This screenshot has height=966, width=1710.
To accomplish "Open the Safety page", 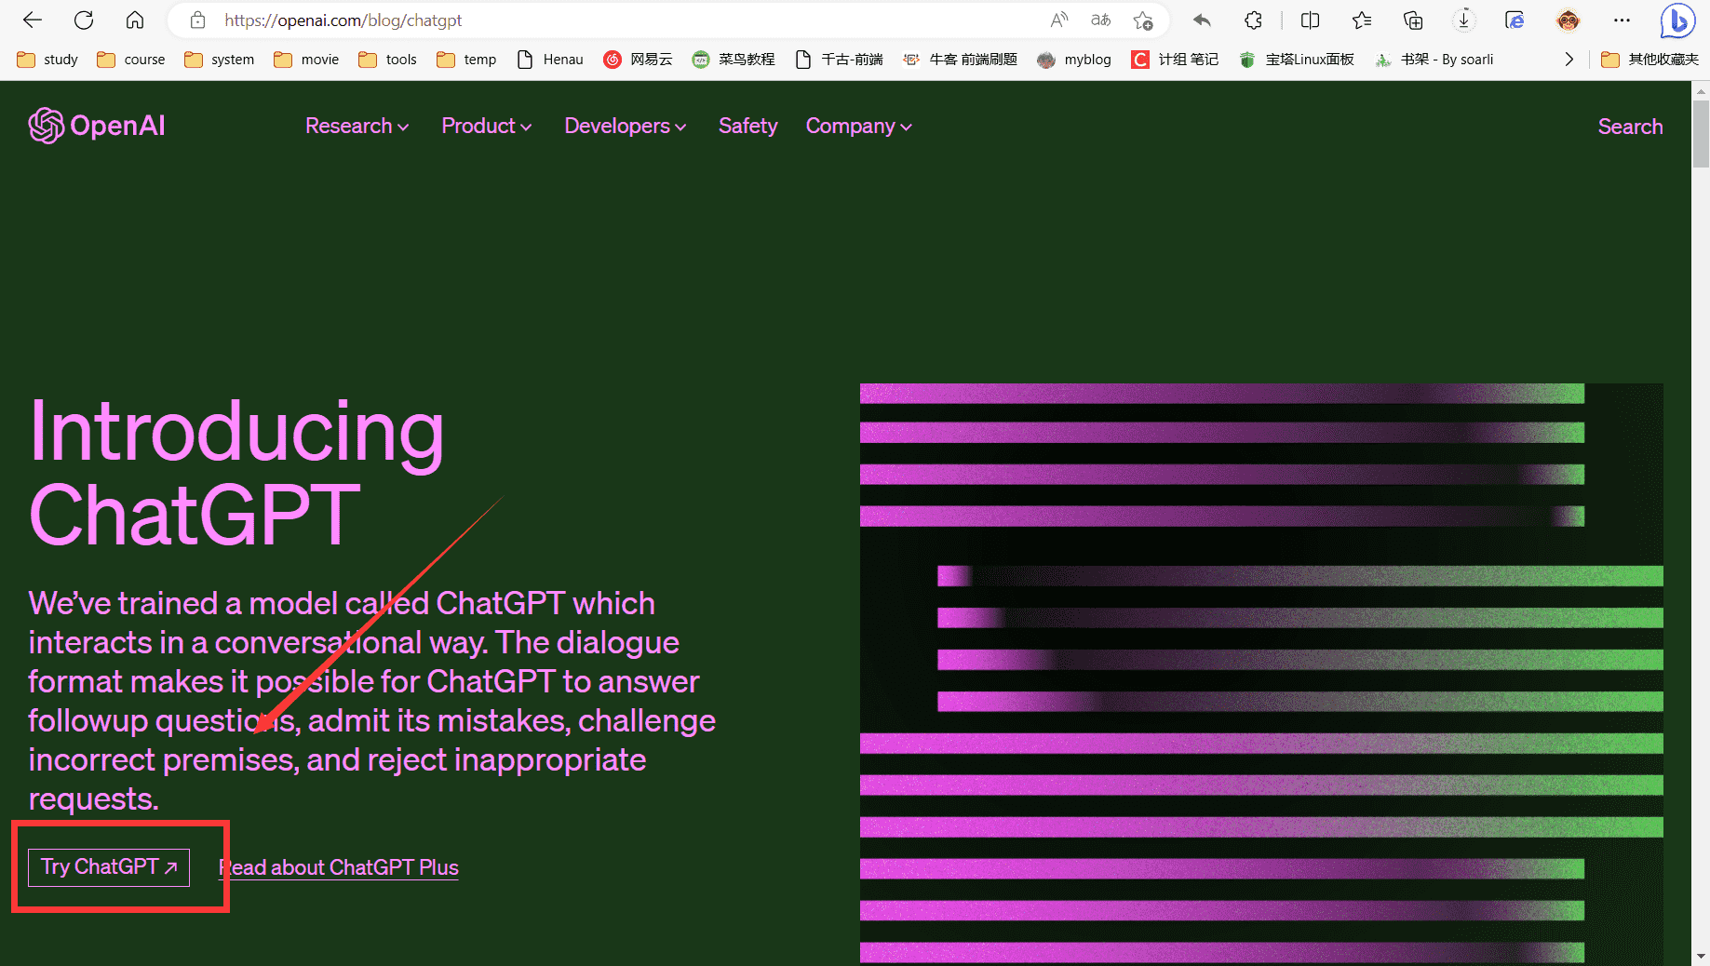I will (747, 126).
